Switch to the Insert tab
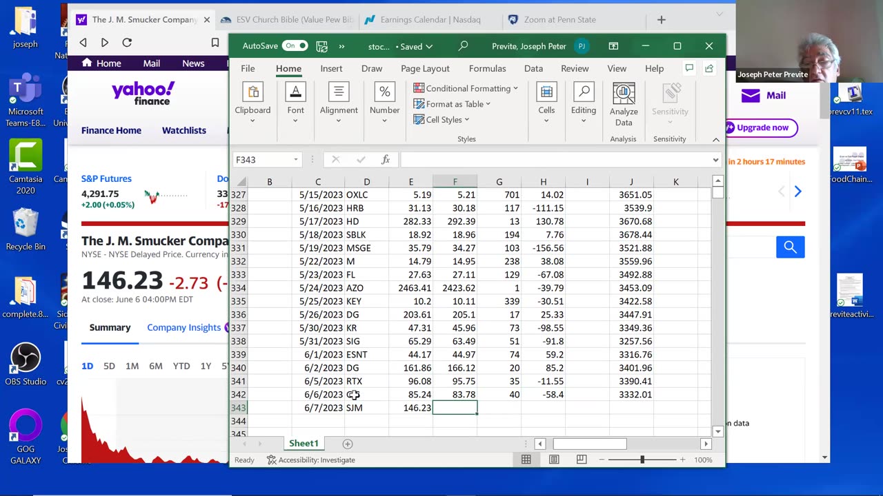 click(331, 68)
